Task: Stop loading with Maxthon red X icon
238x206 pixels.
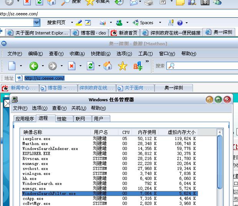Action: point(72,66)
